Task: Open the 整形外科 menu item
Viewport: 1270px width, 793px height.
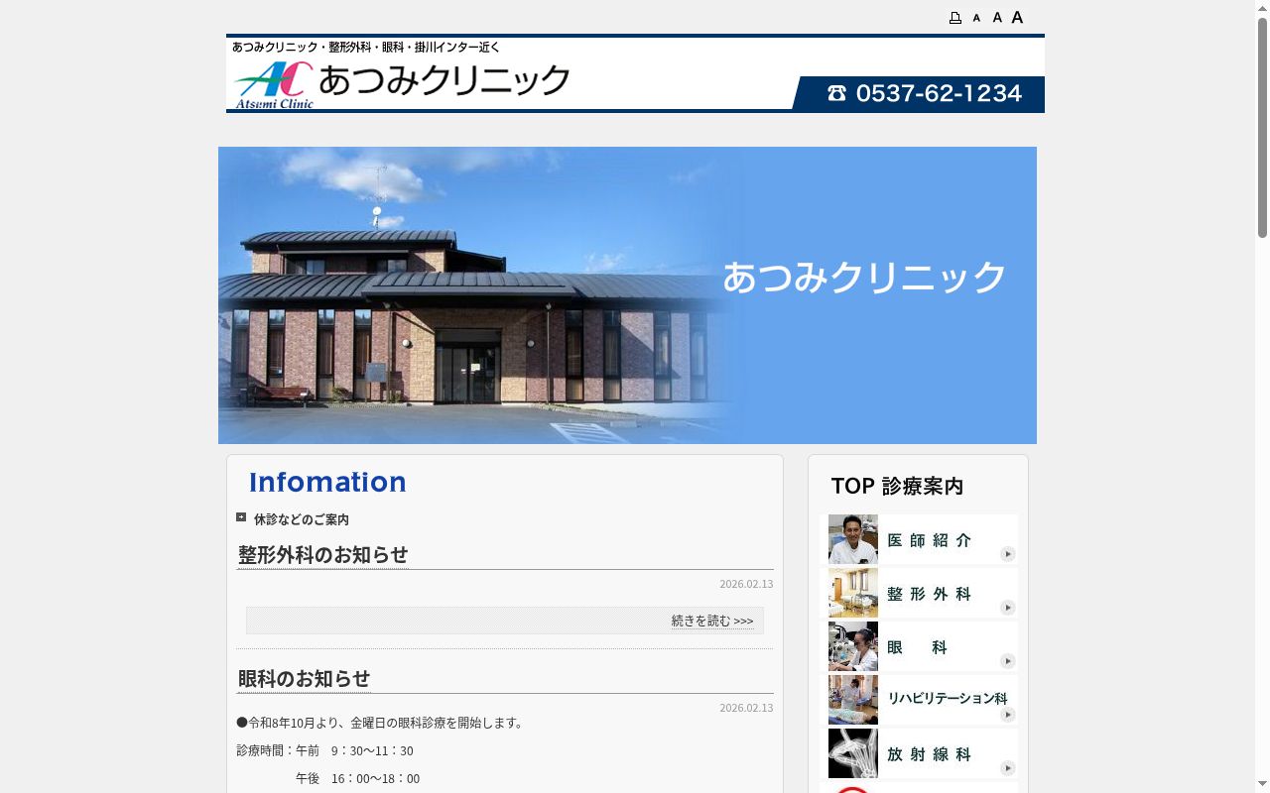Action: pyautogui.click(x=923, y=593)
